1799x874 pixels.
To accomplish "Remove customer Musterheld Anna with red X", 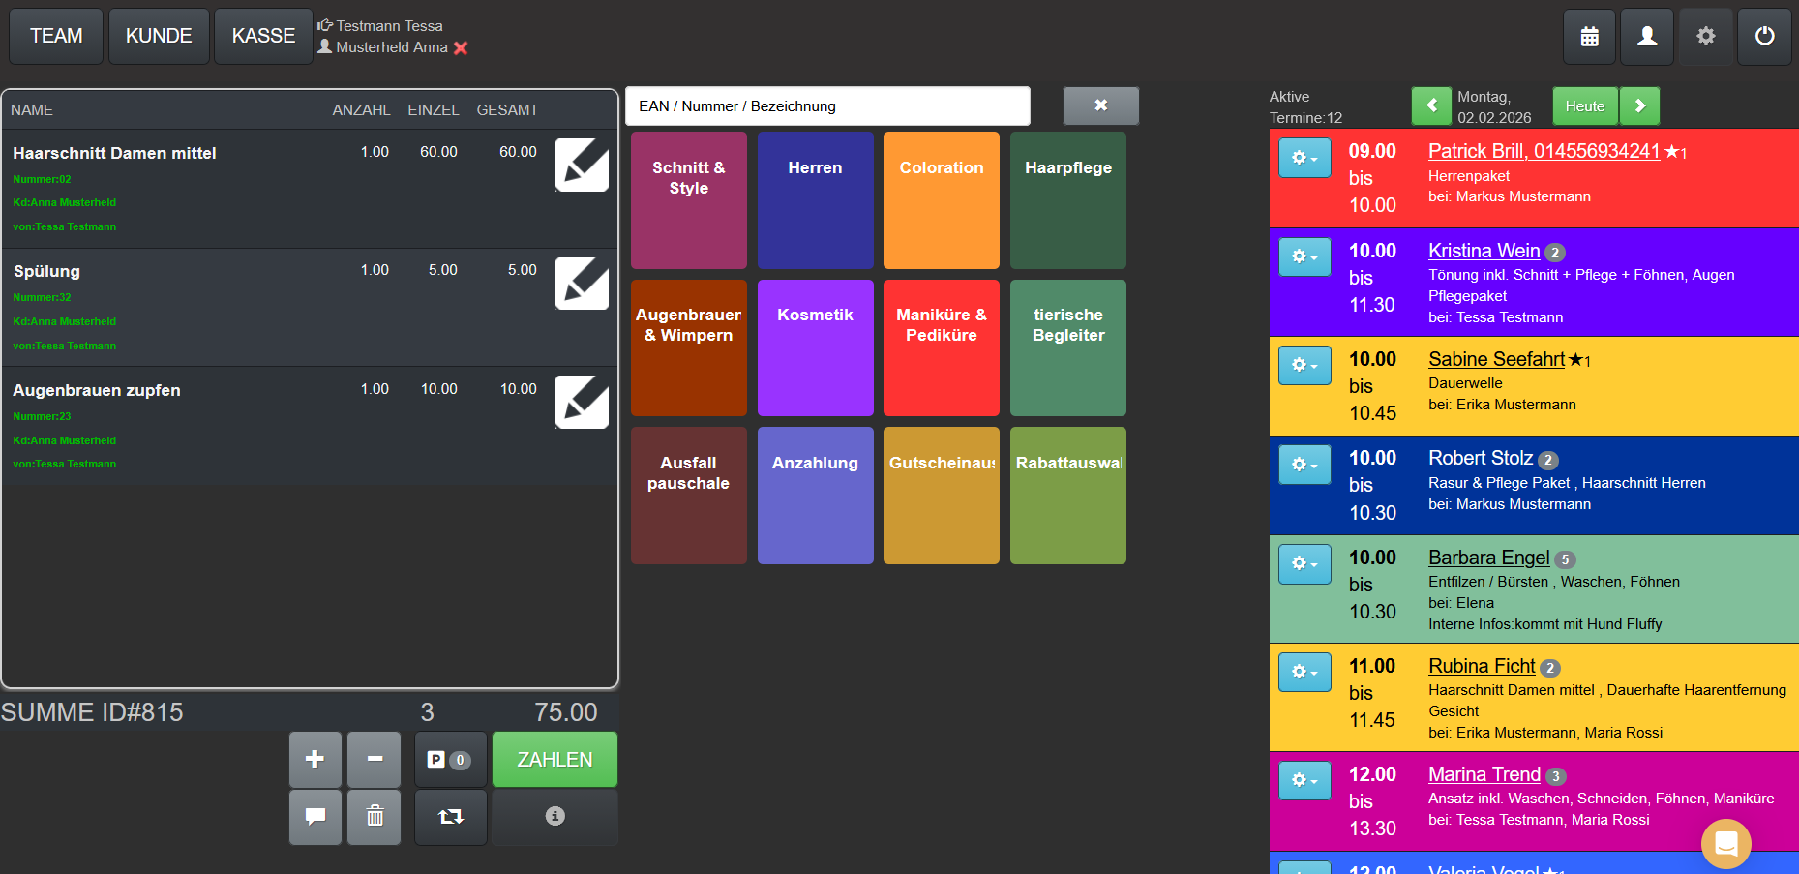I will pos(461,48).
